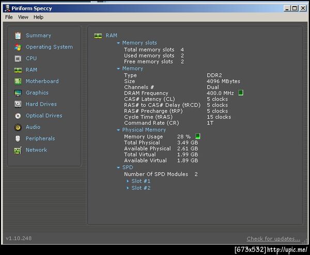Click the Total Virtual 1.99 GB value
Viewport: 310px width, 255px height.
(x=188, y=155)
